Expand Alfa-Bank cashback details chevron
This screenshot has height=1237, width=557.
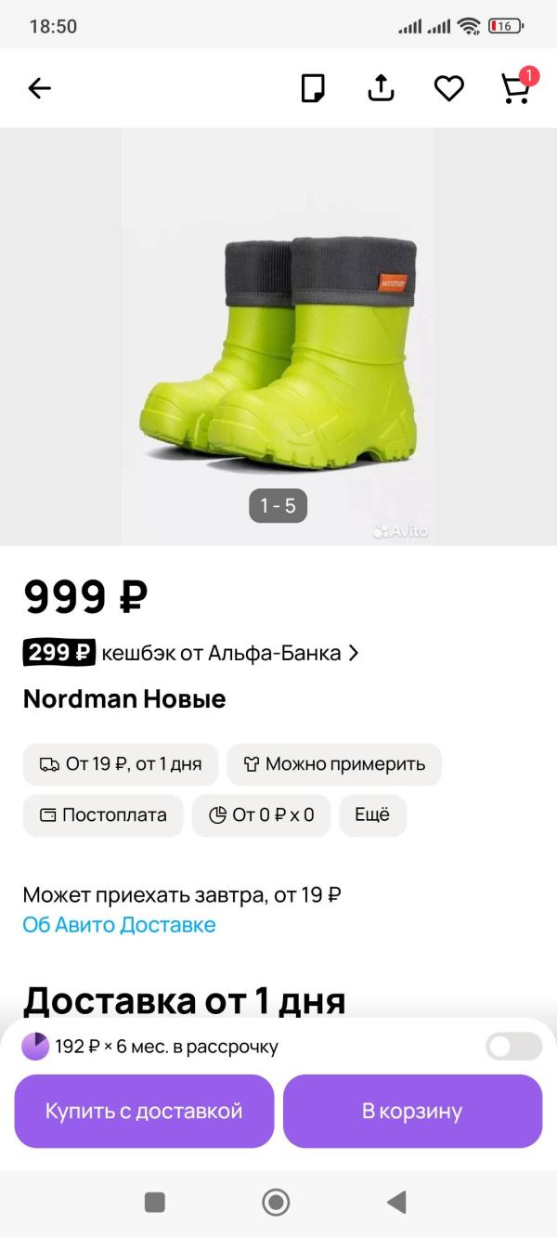[353, 653]
